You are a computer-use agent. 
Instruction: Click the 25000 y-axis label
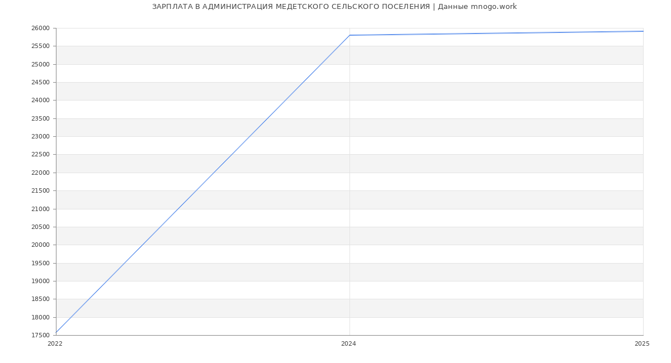[x=41, y=64]
